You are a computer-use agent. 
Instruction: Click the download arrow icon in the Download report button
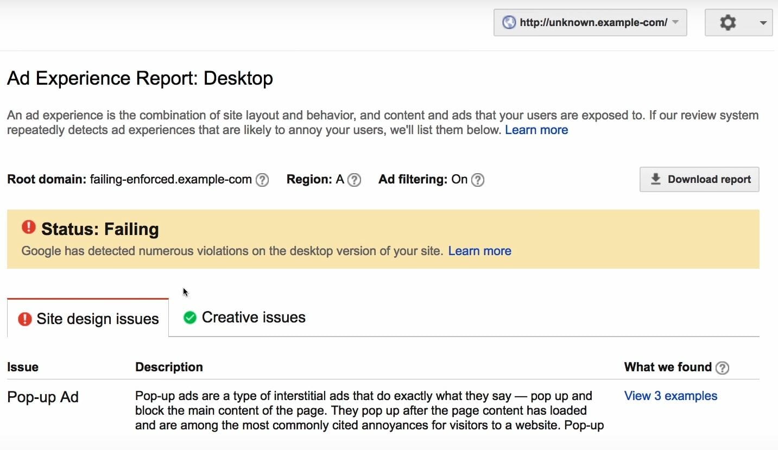pos(655,179)
